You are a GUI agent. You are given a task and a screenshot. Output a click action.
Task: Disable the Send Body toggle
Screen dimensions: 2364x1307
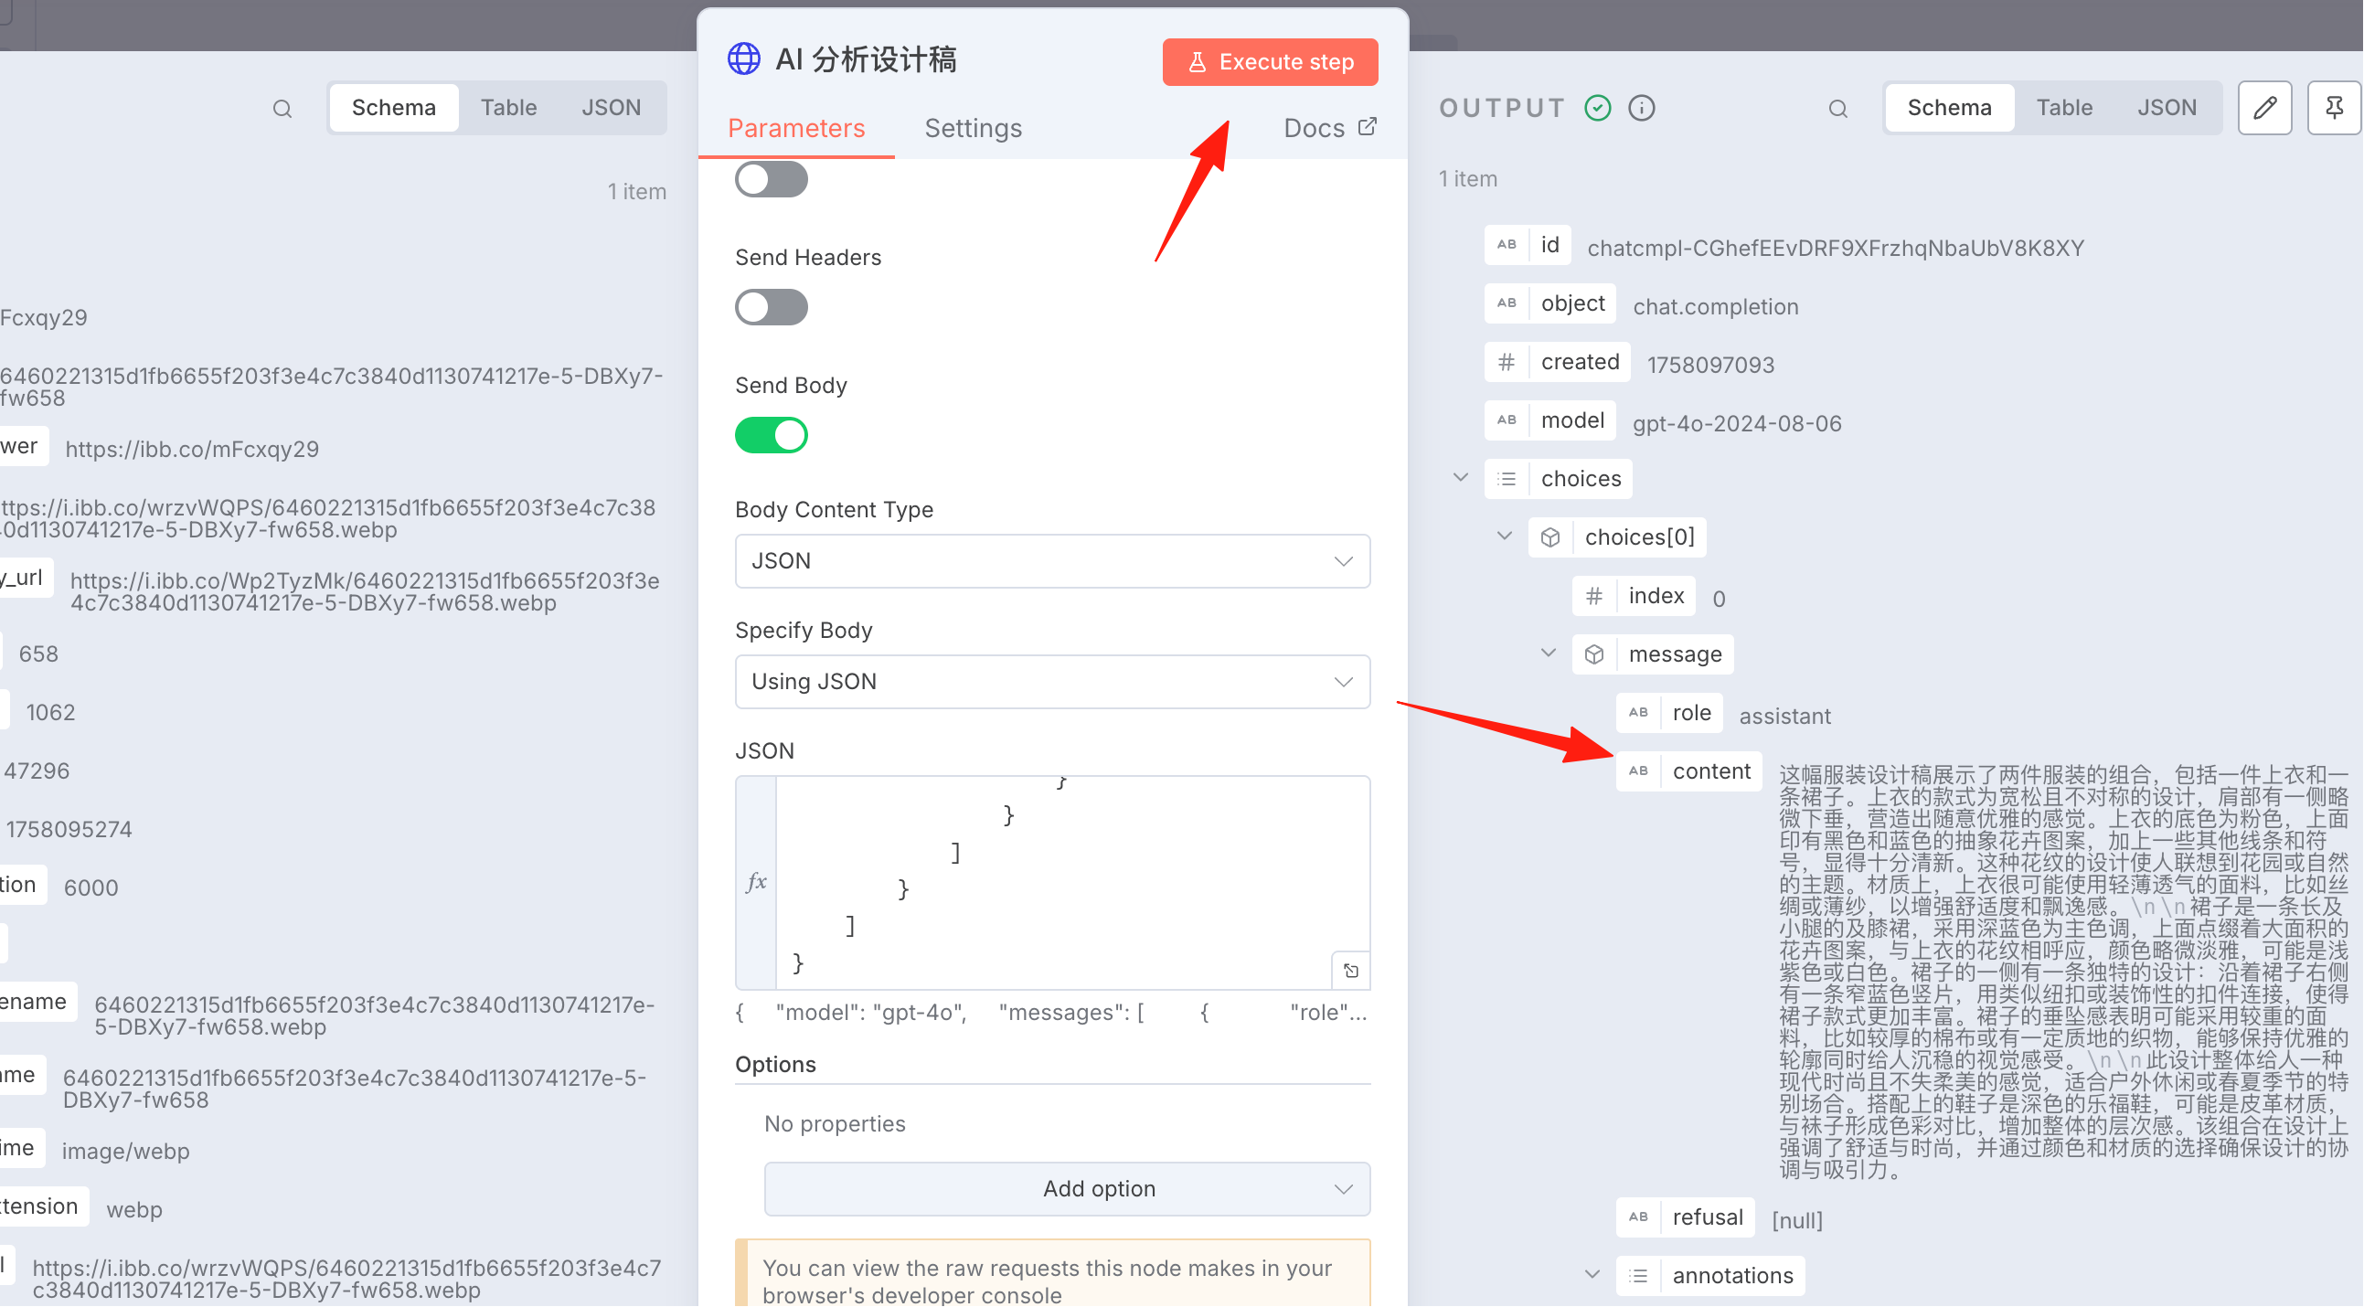pyautogui.click(x=771, y=435)
